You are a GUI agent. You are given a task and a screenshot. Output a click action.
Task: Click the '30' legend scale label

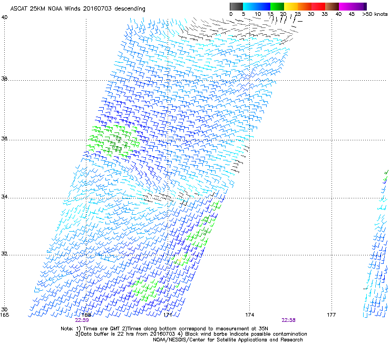click(x=311, y=14)
